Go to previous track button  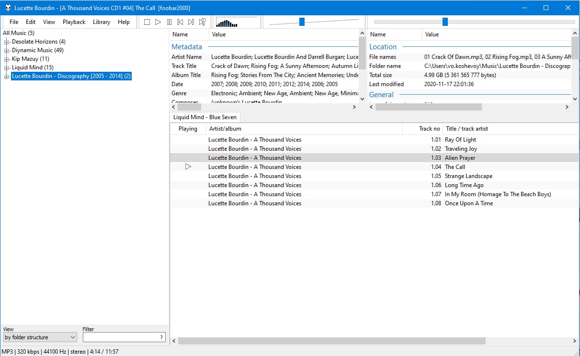[180, 22]
